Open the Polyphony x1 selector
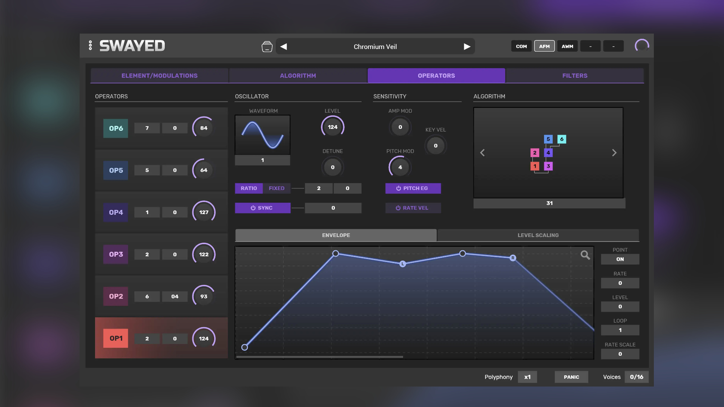The height and width of the screenshot is (407, 724). point(527,377)
